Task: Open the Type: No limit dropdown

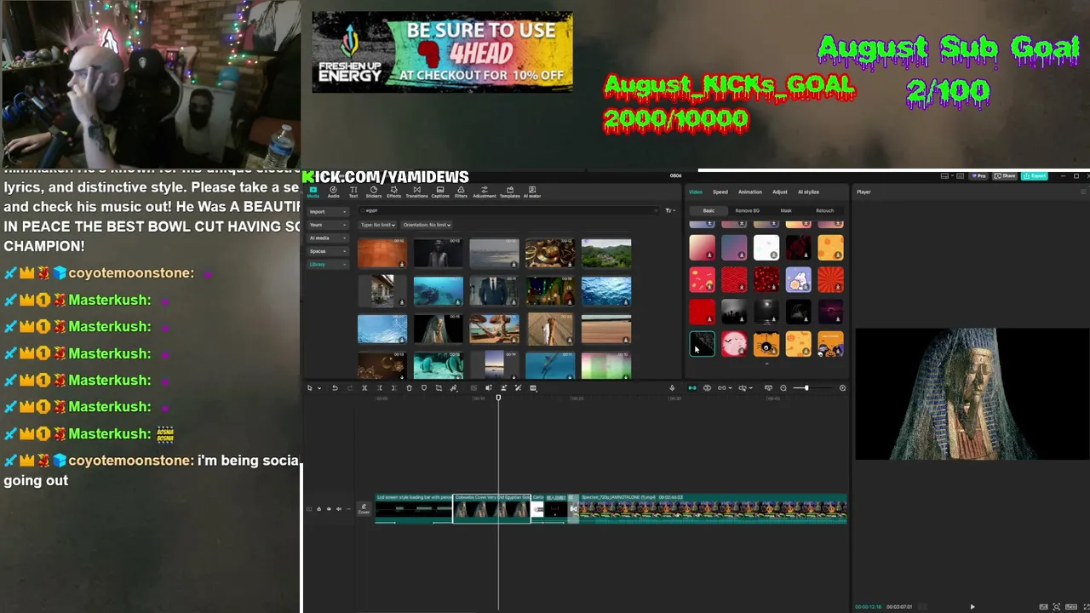Action: (377, 225)
